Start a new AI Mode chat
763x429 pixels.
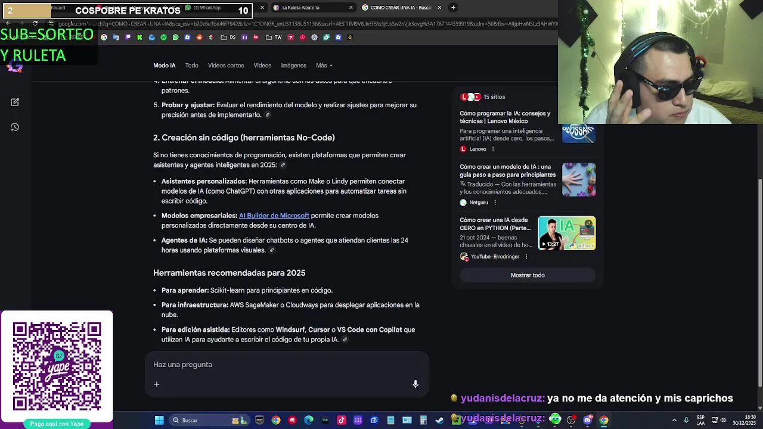(15, 102)
